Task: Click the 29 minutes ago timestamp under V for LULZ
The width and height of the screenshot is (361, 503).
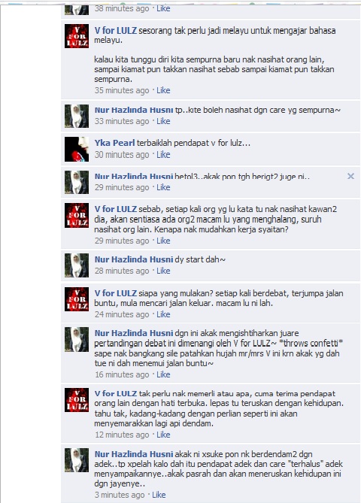Action: pyautogui.click(x=122, y=241)
